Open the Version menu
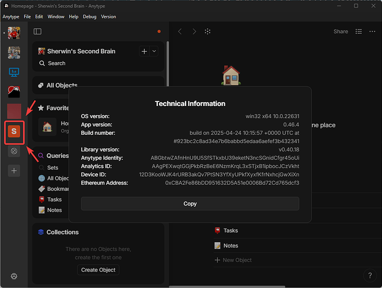This screenshot has height=288, width=382. pos(108,17)
